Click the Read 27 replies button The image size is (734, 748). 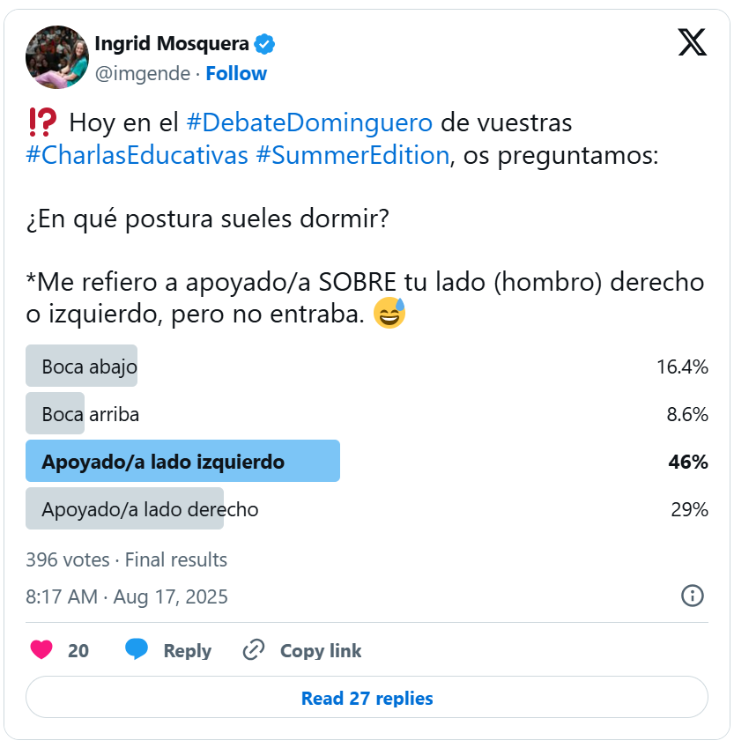[367, 699]
